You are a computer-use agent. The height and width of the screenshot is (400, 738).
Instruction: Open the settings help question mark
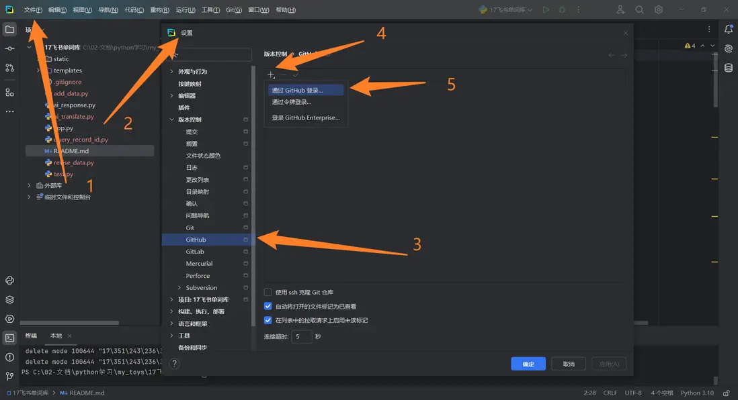[174, 363]
